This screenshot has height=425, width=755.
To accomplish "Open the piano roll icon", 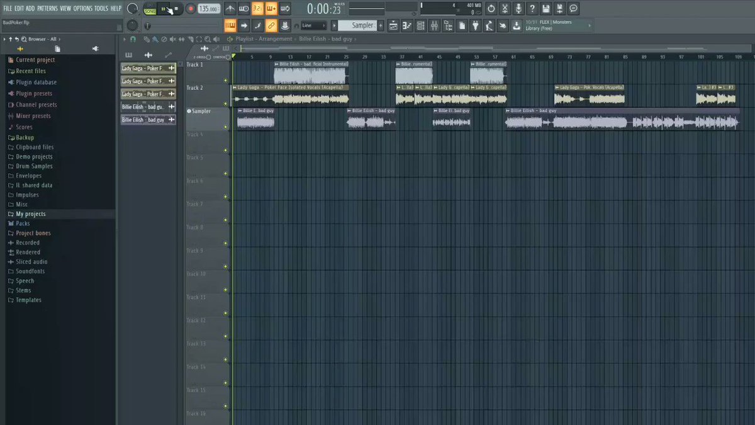I will [407, 26].
